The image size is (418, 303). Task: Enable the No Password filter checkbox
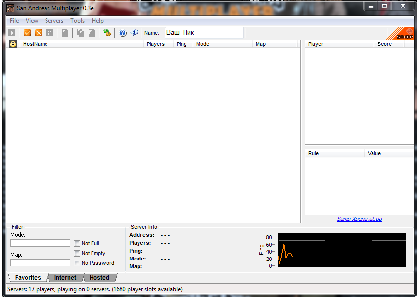pos(77,263)
